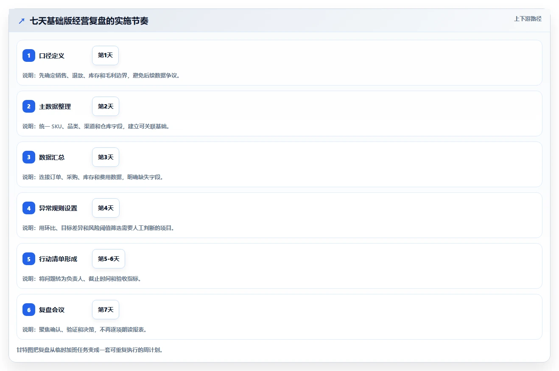Click the 上下游路径 label in header

click(528, 19)
